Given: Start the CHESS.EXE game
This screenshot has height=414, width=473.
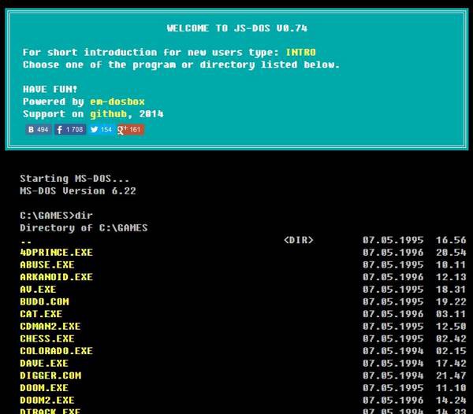Looking at the screenshot, I should (47, 338).
